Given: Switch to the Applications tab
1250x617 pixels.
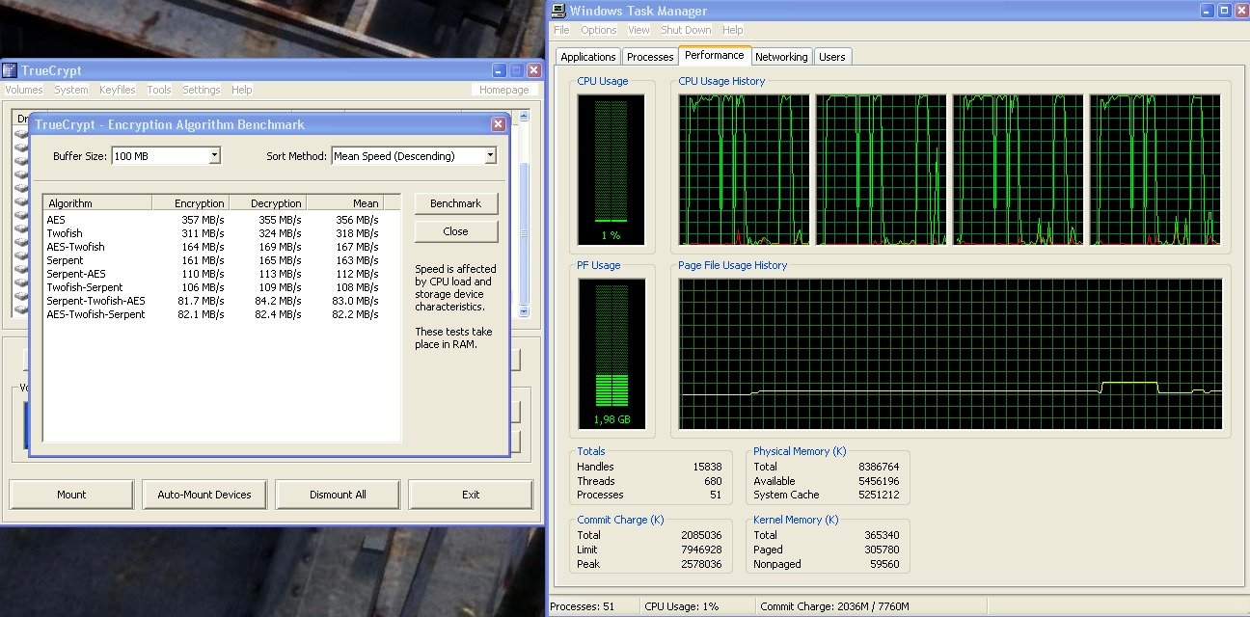Looking at the screenshot, I should 588,57.
